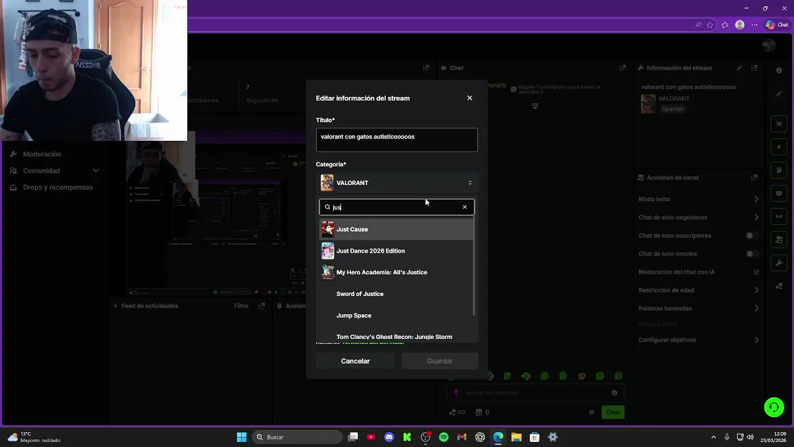Select Sword of Justice category
This screenshot has height=447, width=794.
click(396, 294)
